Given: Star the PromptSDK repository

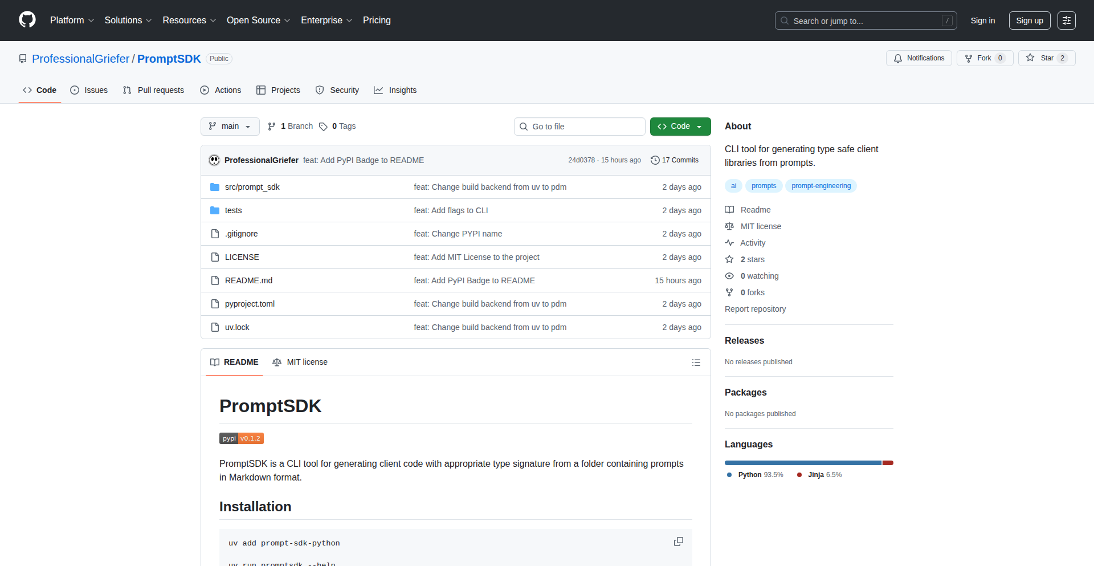Looking at the screenshot, I should tap(1040, 58).
